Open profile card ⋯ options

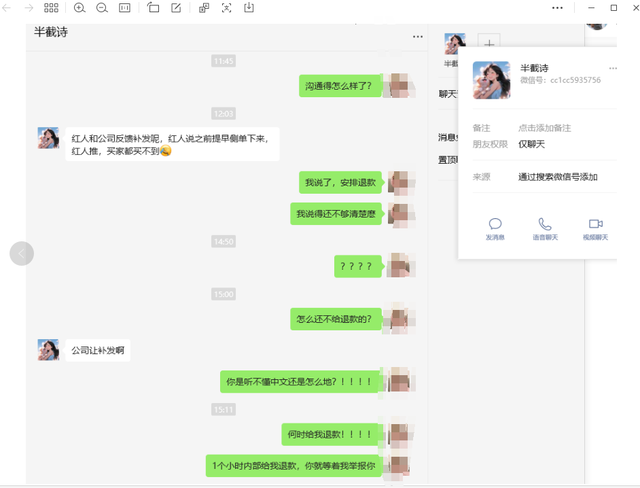613,68
